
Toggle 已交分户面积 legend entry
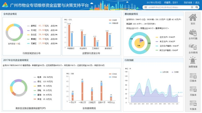click(x=167, y=46)
